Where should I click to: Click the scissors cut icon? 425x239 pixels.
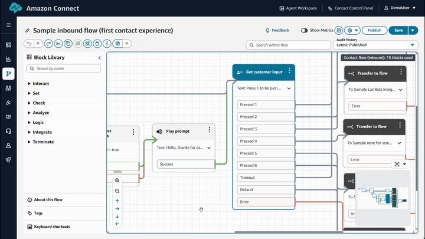click(x=58, y=44)
